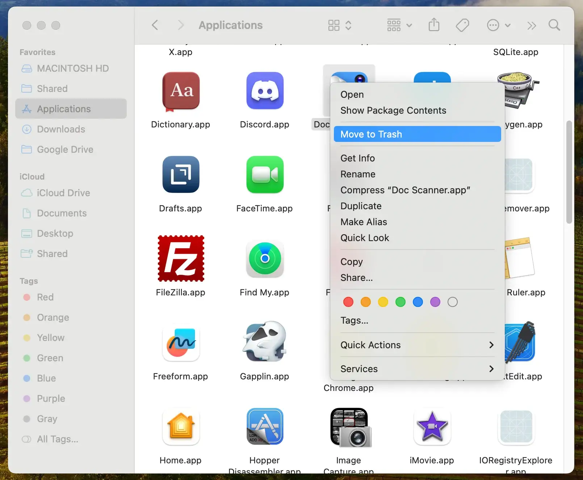The width and height of the screenshot is (583, 480).
Task: Click the Share toolbar icon
Action: [x=434, y=25]
